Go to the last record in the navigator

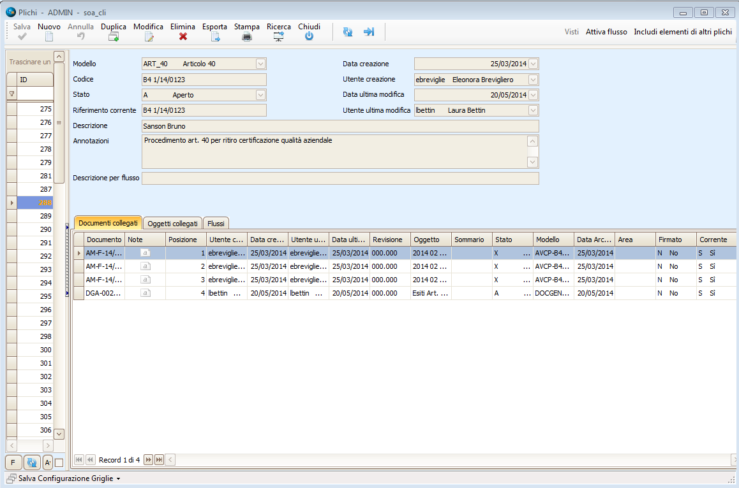pos(159,460)
